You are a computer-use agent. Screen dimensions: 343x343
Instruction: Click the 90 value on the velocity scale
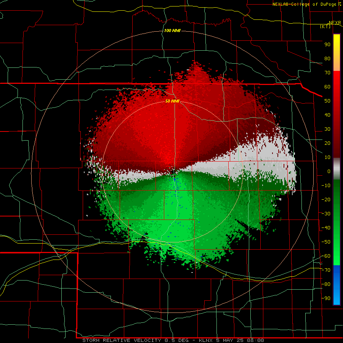tap(327, 45)
